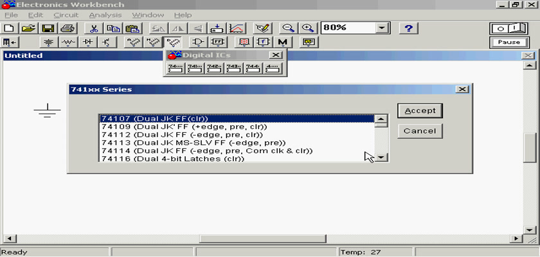Save the circuit with floppy icon
The image size is (540, 257).
pyautogui.click(x=48, y=28)
